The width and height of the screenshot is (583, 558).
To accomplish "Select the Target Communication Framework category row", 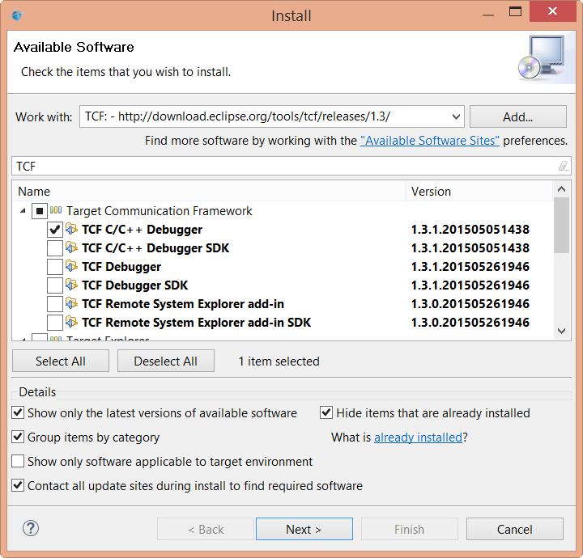I will [x=283, y=211].
